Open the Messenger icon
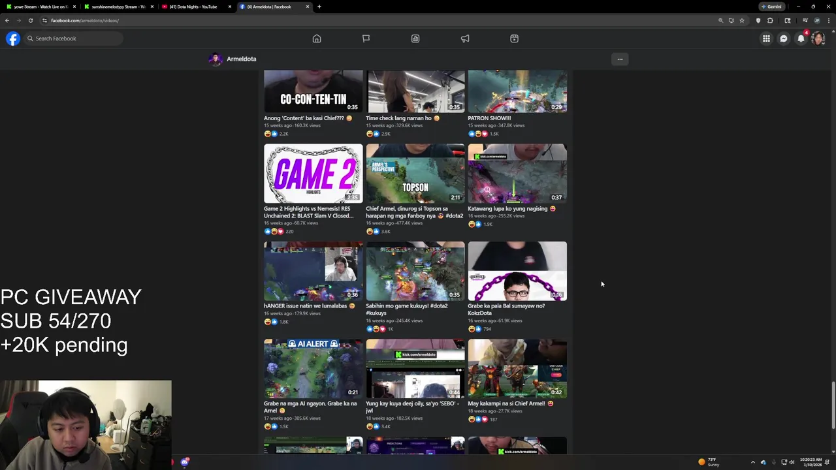 [x=784, y=39]
